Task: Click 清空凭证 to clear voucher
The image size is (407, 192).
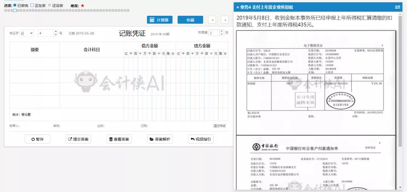Action: [x=220, y=126]
